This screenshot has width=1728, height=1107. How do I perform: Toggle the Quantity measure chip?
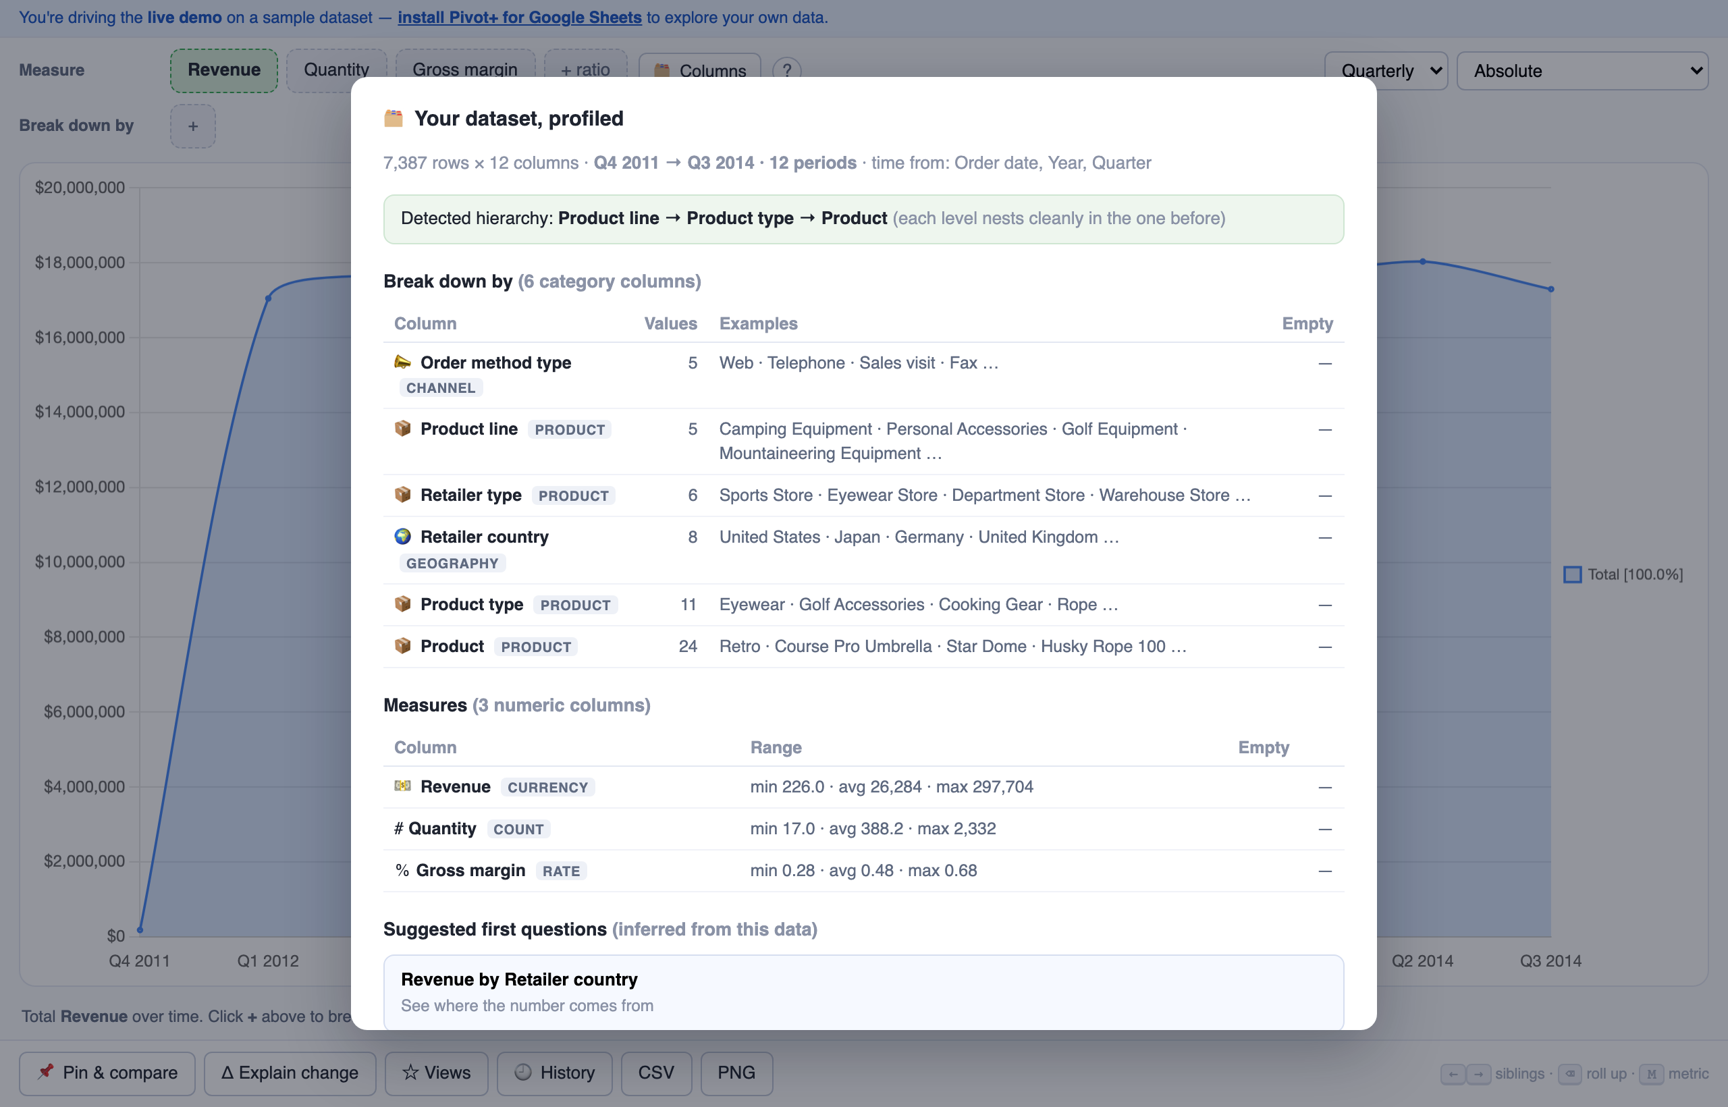[x=336, y=70]
